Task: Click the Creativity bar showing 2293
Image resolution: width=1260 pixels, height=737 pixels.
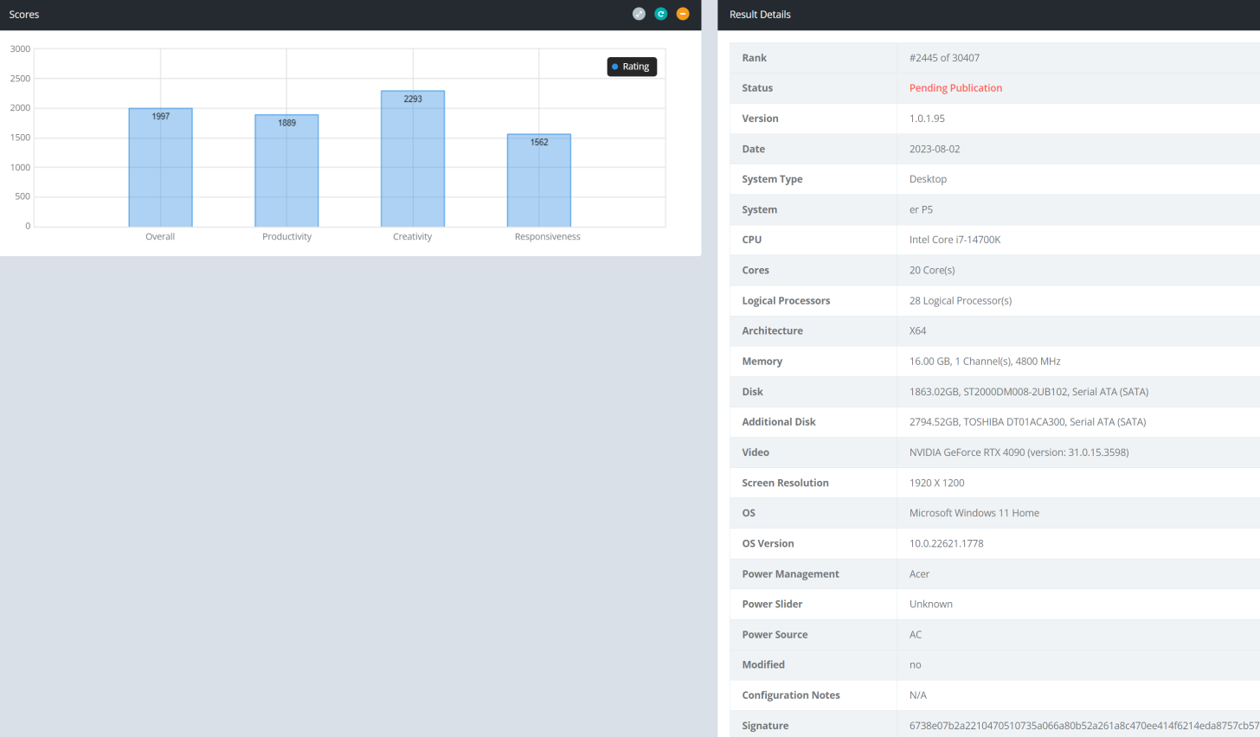Action: (x=413, y=159)
